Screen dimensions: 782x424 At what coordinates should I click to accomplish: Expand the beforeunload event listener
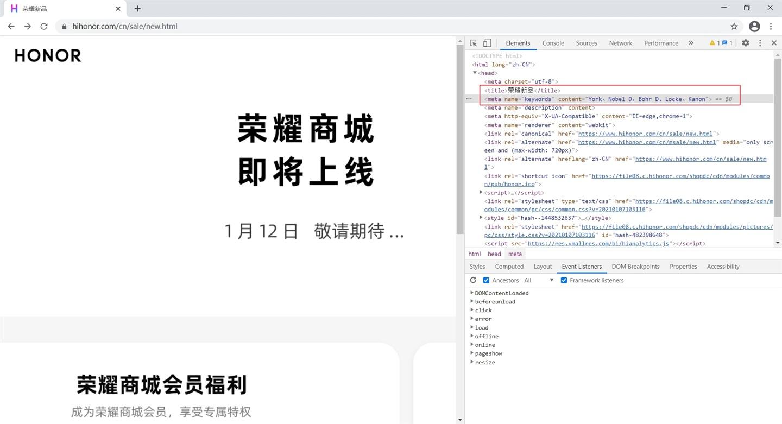click(472, 301)
